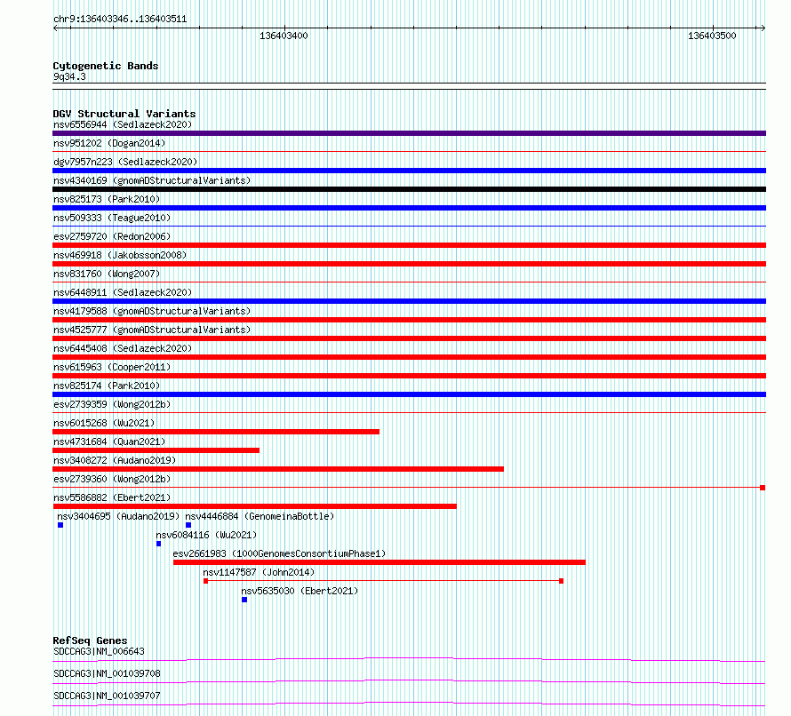This screenshot has width=791, height=716.
Task: Click the DGV Structural Variants track title
Action: (x=124, y=114)
